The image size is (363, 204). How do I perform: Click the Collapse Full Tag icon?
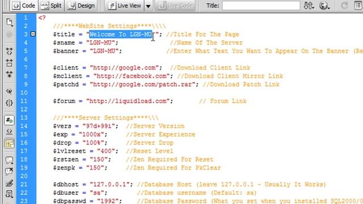pyautogui.click(x=9, y=51)
